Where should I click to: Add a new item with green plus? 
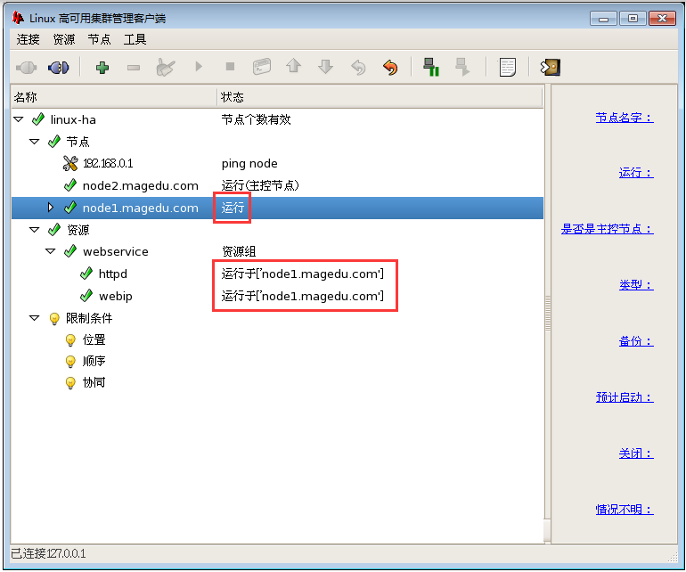tap(102, 68)
